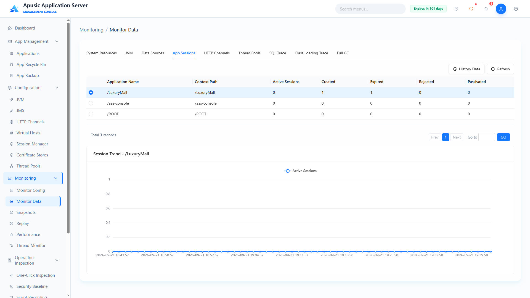Select the /aas-console radio button

(91, 103)
